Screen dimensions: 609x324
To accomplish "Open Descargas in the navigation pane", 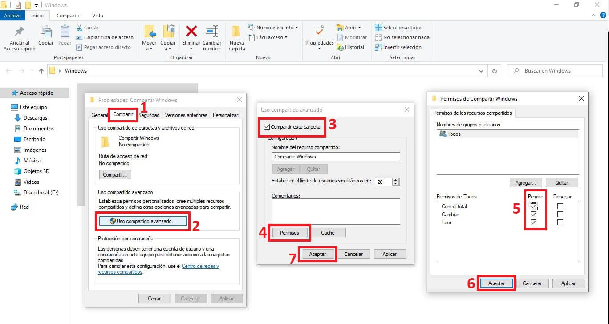I will coord(31,118).
